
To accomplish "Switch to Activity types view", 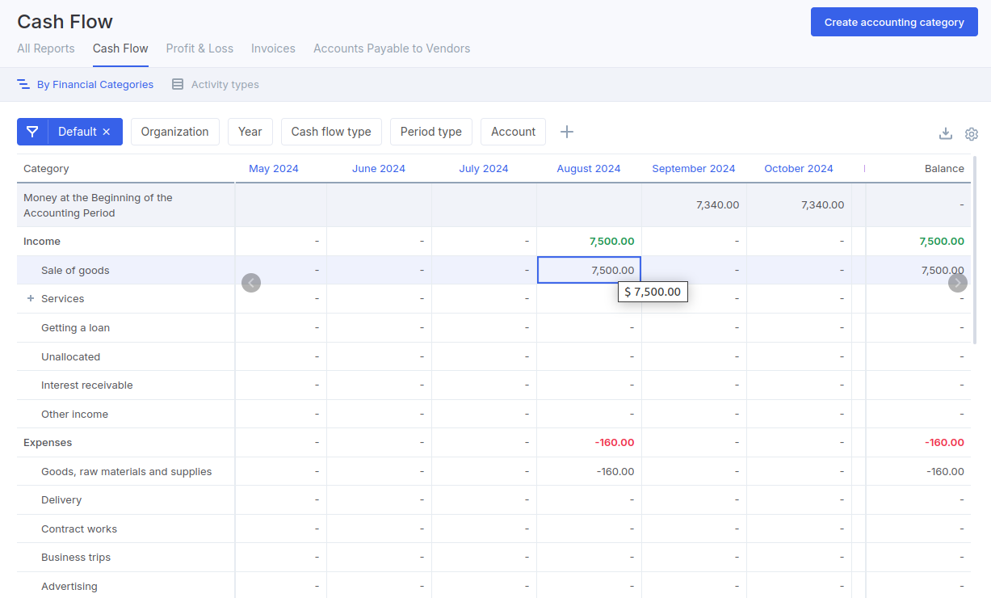I will [216, 85].
